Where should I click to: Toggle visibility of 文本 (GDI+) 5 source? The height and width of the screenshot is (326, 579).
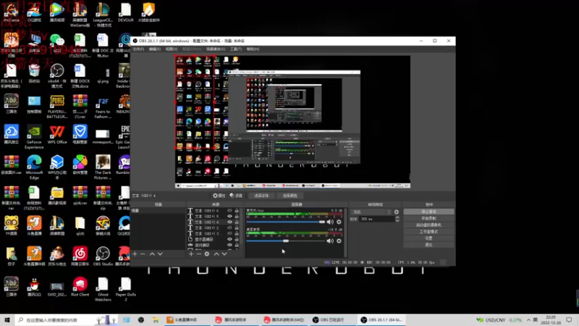coord(229,216)
